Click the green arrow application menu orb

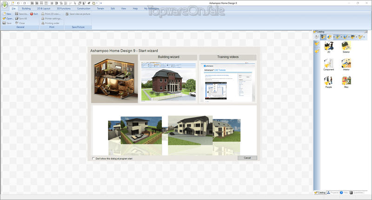(x=5, y=5)
